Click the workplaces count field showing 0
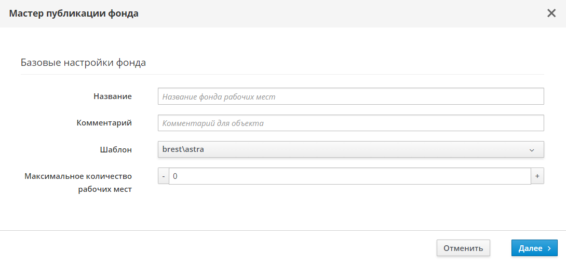Screen dimensions: 566x266 pyautogui.click(x=349, y=176)
